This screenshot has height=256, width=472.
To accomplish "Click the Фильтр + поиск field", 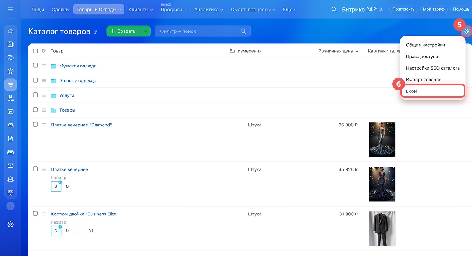I will click(x=199, y=31).
